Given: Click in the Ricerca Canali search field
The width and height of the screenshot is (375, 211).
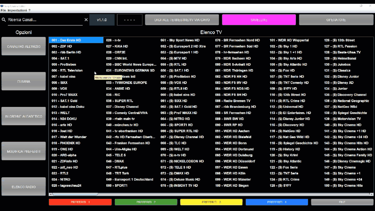Looking at the screenshot, I should [x=44, y=20].
